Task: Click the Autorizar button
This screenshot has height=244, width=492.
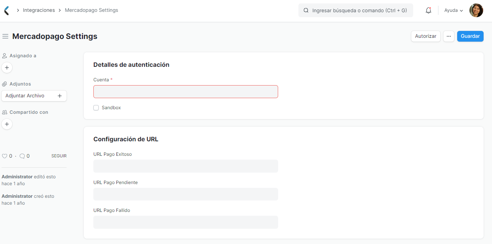Action: (x=426, y=36)
